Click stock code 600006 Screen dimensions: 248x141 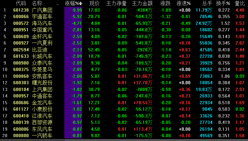coord(21,129)
